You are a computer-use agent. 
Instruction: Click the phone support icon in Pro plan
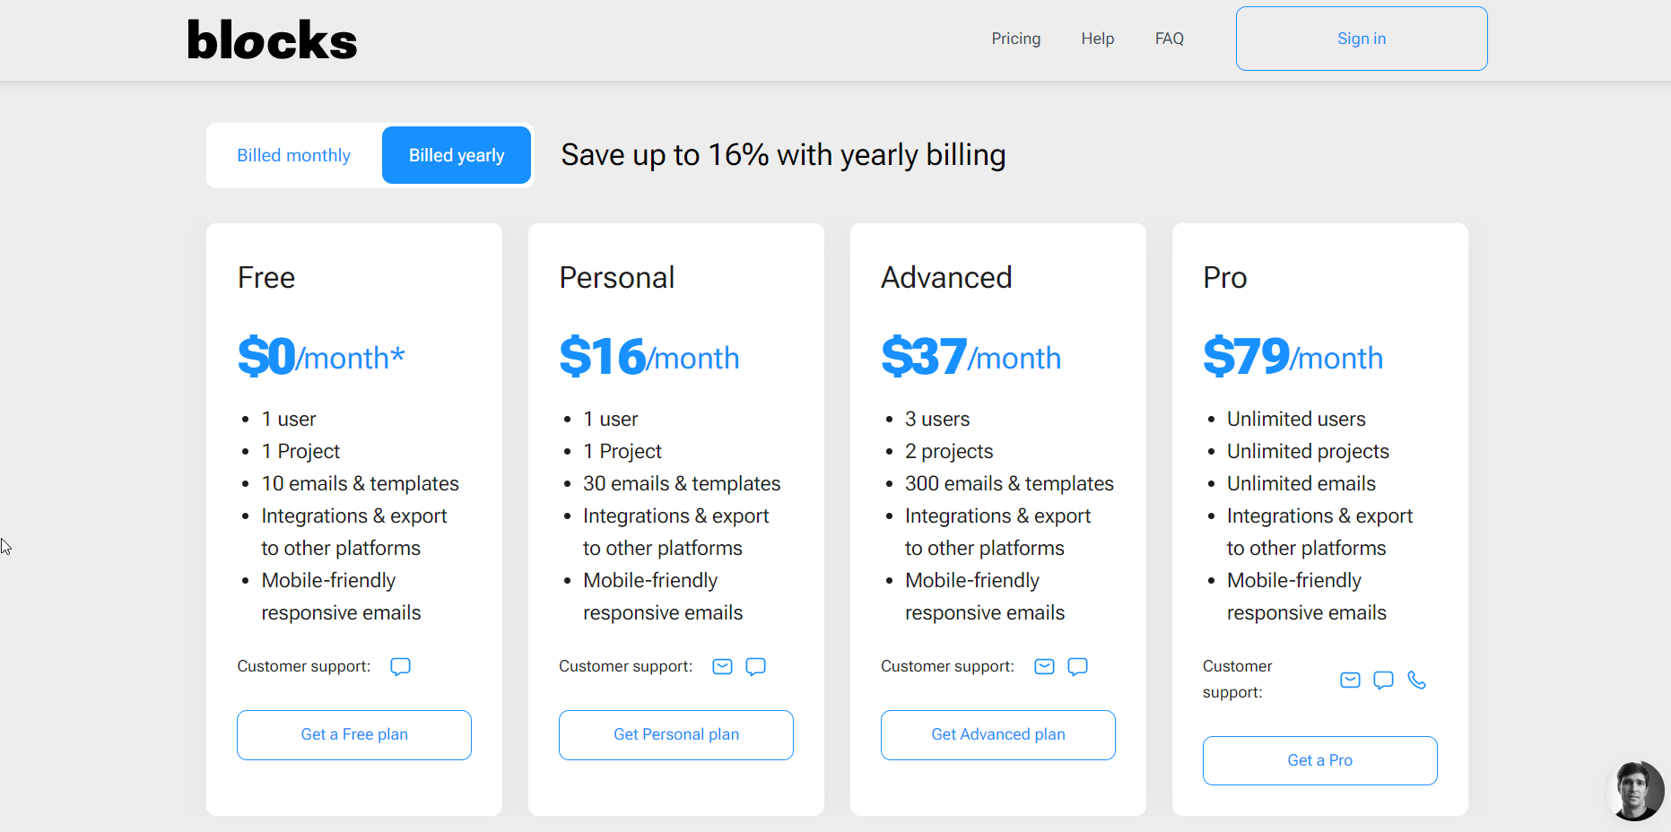tap(1416, 680)
